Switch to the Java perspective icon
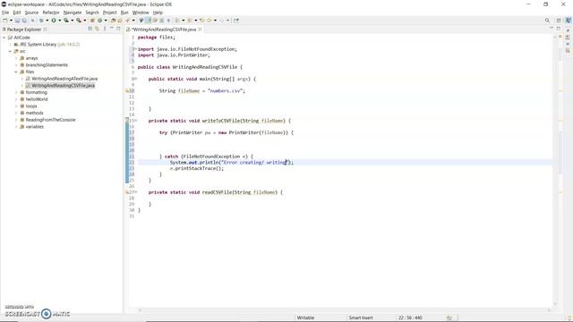The height and width of the screenshot is (322, 573). pyautogui.click(x=568, y=21)
